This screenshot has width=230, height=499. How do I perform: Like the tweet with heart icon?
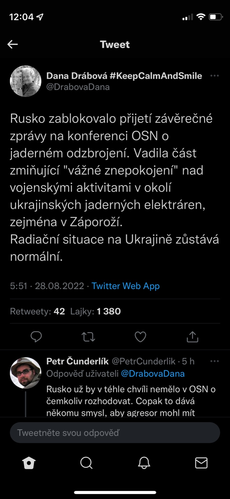tap(140, 337)
